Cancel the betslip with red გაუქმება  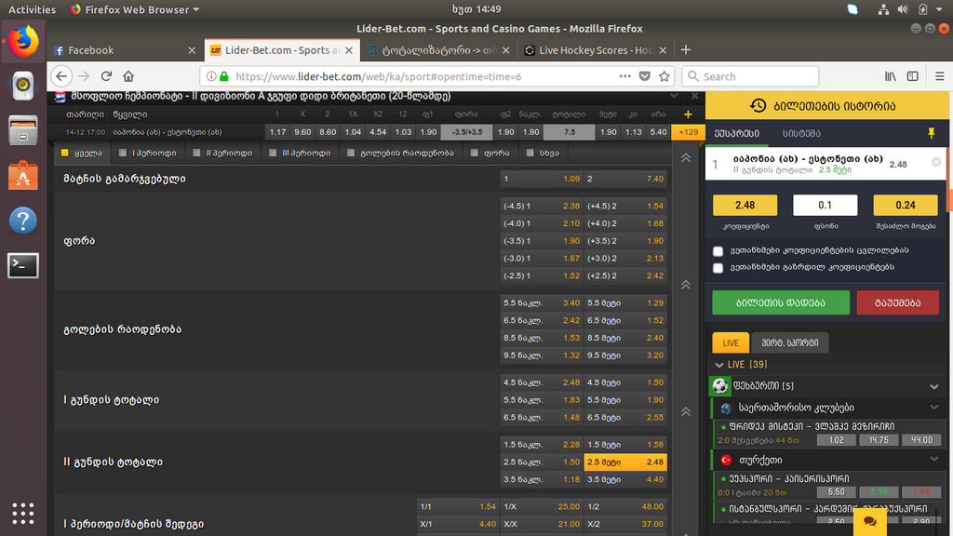[x=898, y=302]
